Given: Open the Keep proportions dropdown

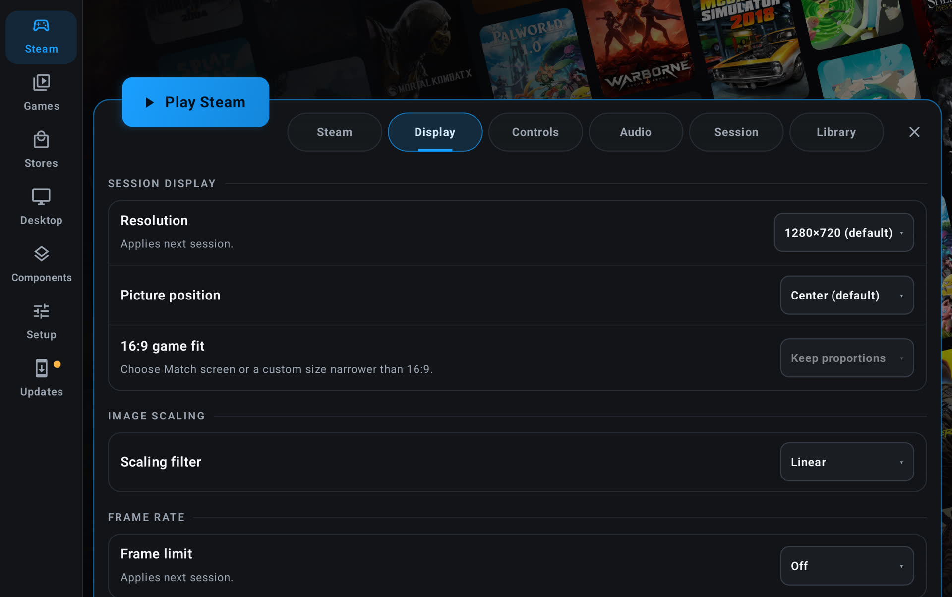Looking at the screenshot, I should (846, 358).
